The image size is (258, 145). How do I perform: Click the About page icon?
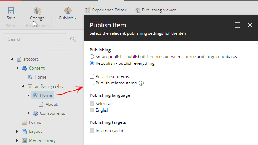click(x=41, y=104)
